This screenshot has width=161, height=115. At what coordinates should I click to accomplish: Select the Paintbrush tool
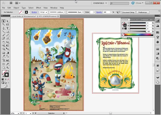coord(4,35)
